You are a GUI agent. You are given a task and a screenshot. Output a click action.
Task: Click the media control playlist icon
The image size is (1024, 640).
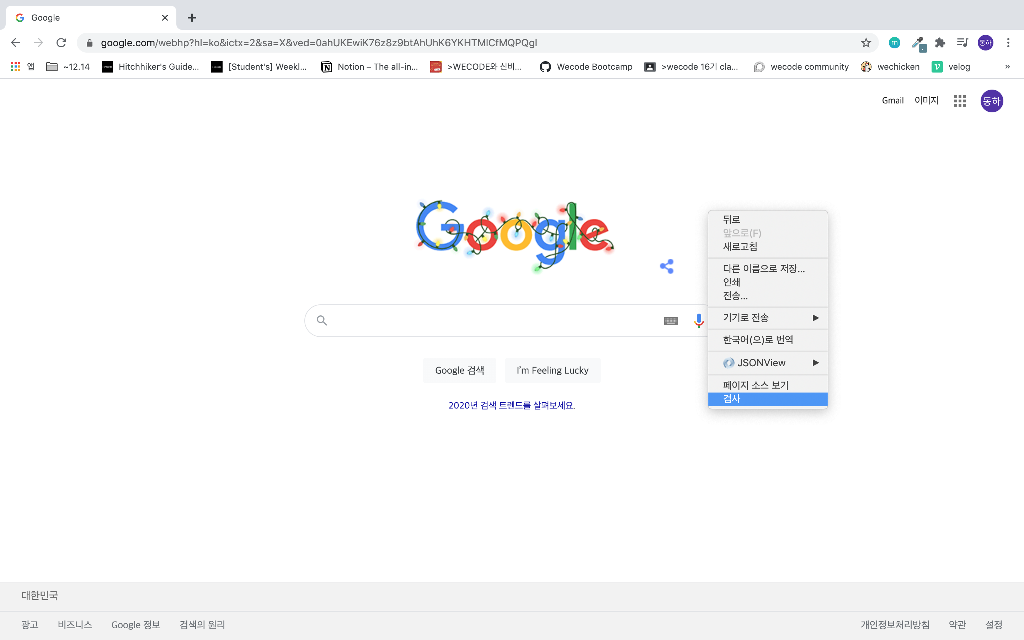pos(962,43)
